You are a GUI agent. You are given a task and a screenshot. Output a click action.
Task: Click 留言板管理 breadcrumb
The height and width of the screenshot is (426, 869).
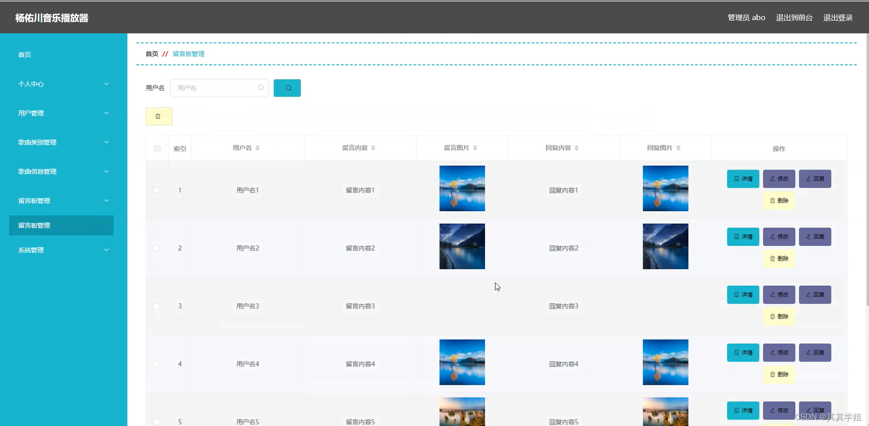[188, 54]
